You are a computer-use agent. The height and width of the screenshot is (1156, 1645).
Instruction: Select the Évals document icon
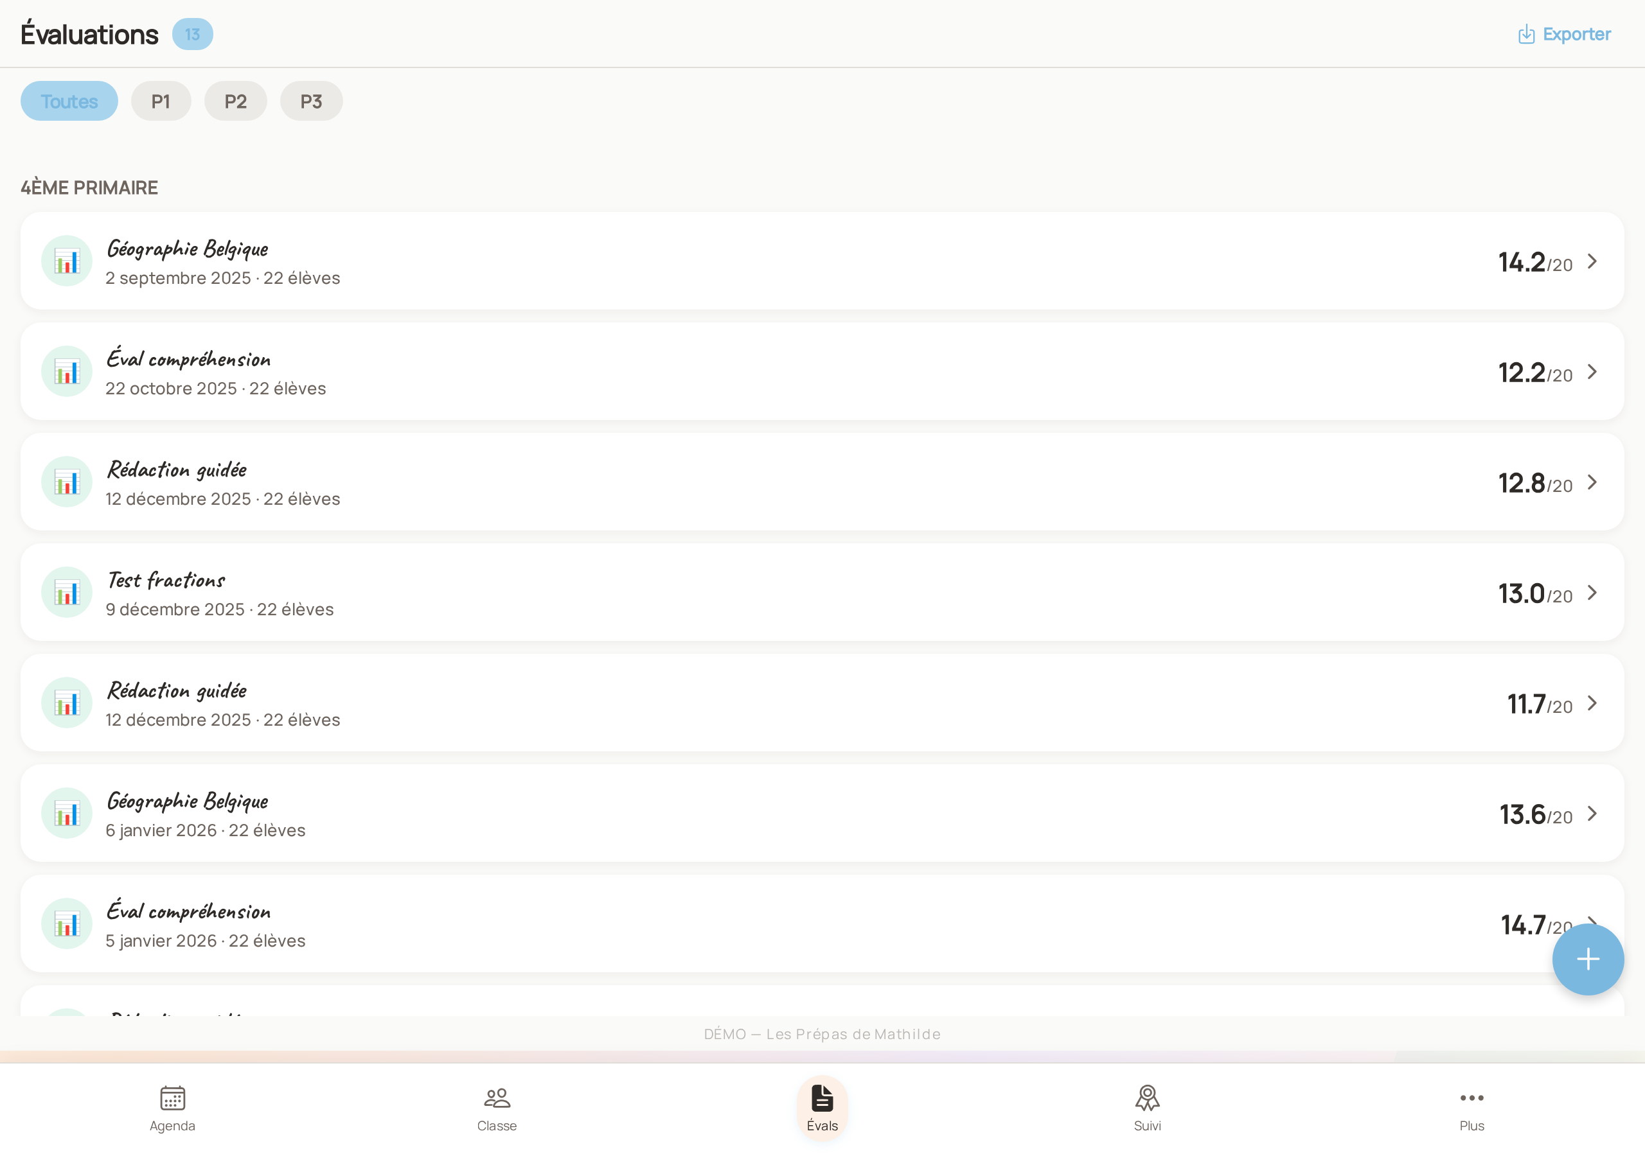coord(822,1098)
